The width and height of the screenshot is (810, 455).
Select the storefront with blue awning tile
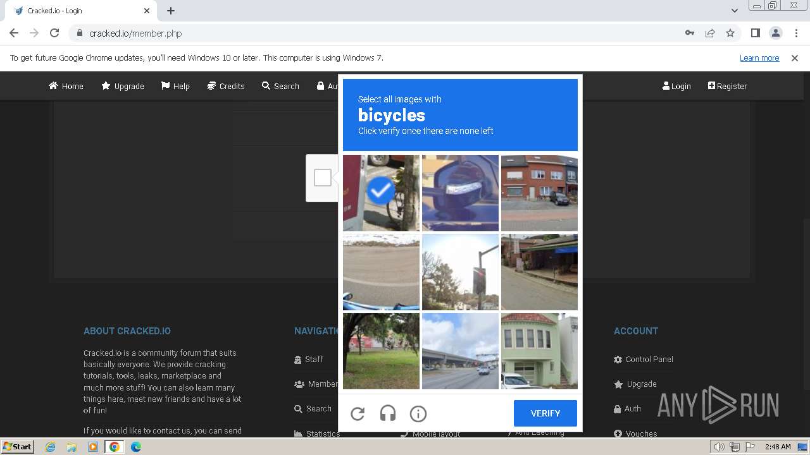click(x=539, y=272)
